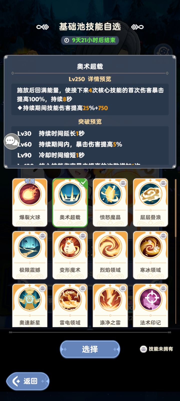Click the 突破预览 section heading
The width and height of the screenshot is (180, 401).
tap(90, 122)
